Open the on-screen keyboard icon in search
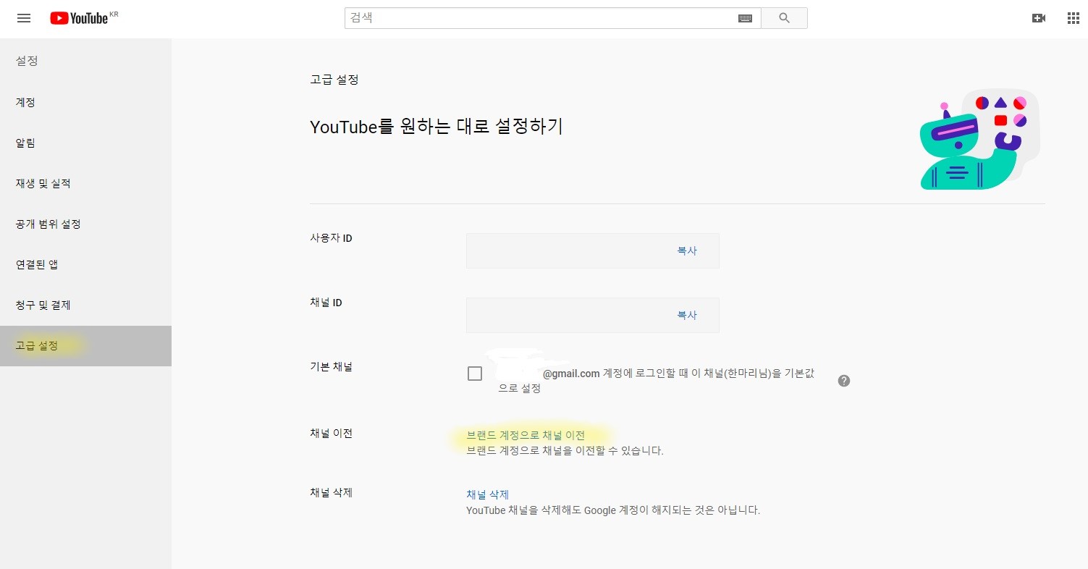 745,18
